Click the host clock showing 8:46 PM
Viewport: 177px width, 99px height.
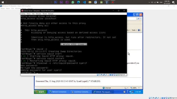tap(167, 1)
